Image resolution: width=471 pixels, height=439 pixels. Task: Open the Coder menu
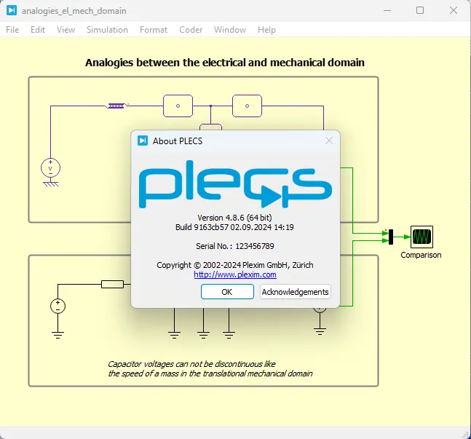coord(191,30)
